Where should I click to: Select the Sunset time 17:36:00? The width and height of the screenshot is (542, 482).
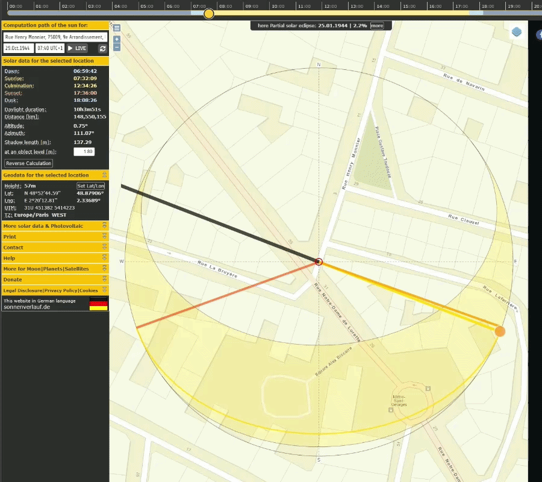coord(85,93)
